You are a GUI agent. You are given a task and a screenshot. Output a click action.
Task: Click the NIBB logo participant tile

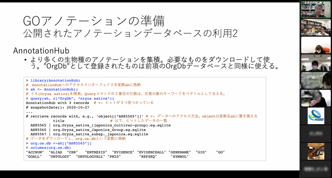[x=316, y=116]
